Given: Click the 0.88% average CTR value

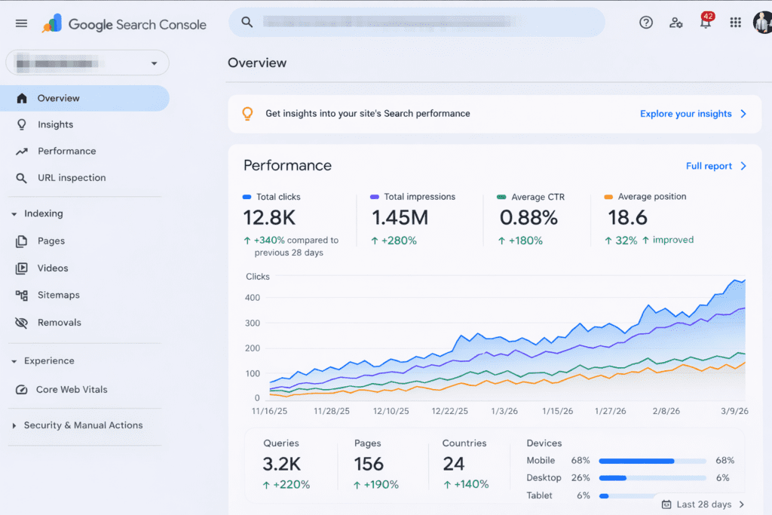Looking at the screenshot, I should click(x=528, y=218).
